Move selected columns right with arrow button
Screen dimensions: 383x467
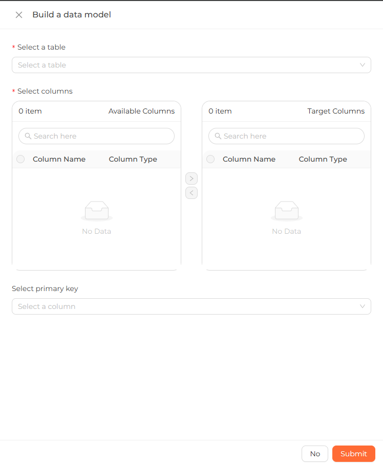(192, 179)
